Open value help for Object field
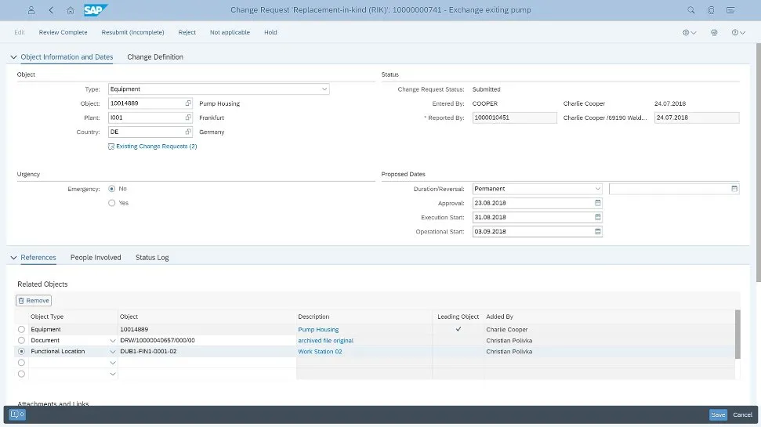This screenshot has height=427, width=761. pyautogui.click(x=188, y=103)
